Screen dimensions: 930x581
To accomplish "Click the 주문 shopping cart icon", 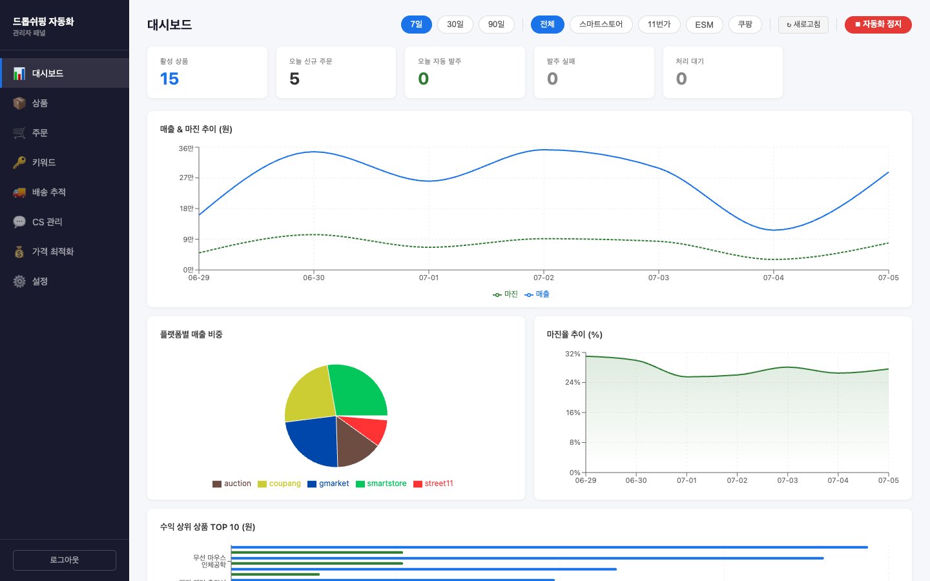I will [x=19, y=133].
